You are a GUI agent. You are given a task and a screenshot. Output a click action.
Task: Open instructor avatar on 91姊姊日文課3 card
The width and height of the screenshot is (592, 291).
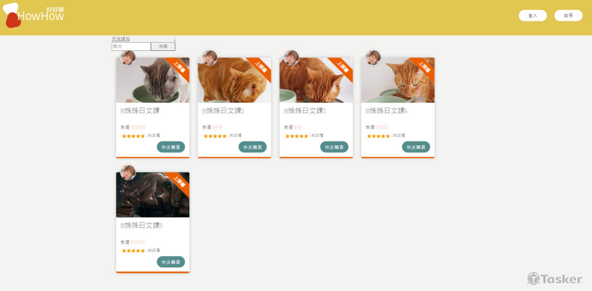291,58
